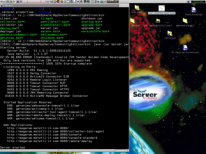
Task: Click the Metztli IT label in the top bar
Action: (113, 2)
